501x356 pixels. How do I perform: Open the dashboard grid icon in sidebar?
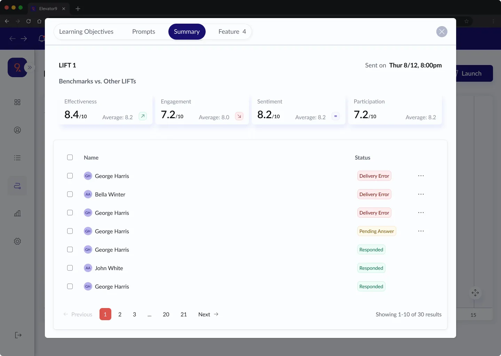click(17, 102)
